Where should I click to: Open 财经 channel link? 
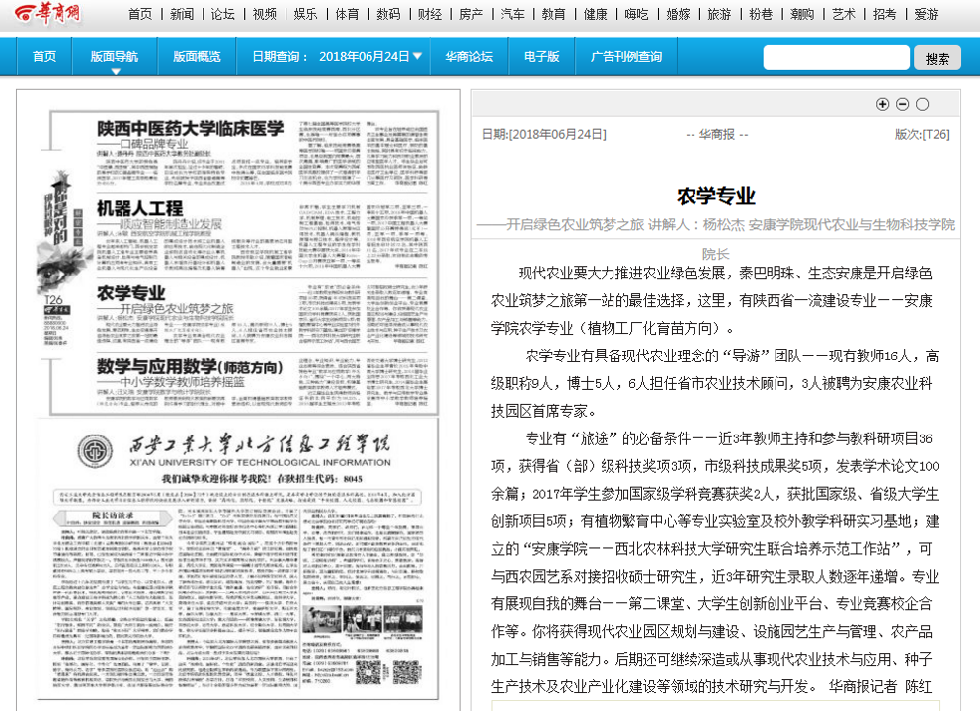[430, 14]
